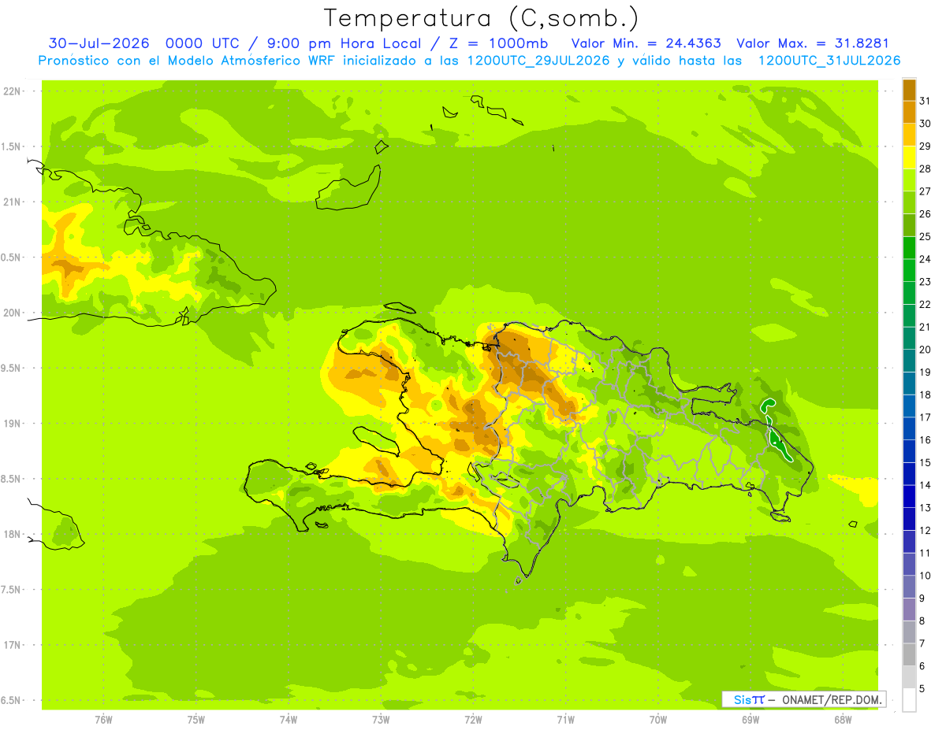Screen dimensions: 946x730
Task: Click the legend label '24'
Action: click(926, 259)
